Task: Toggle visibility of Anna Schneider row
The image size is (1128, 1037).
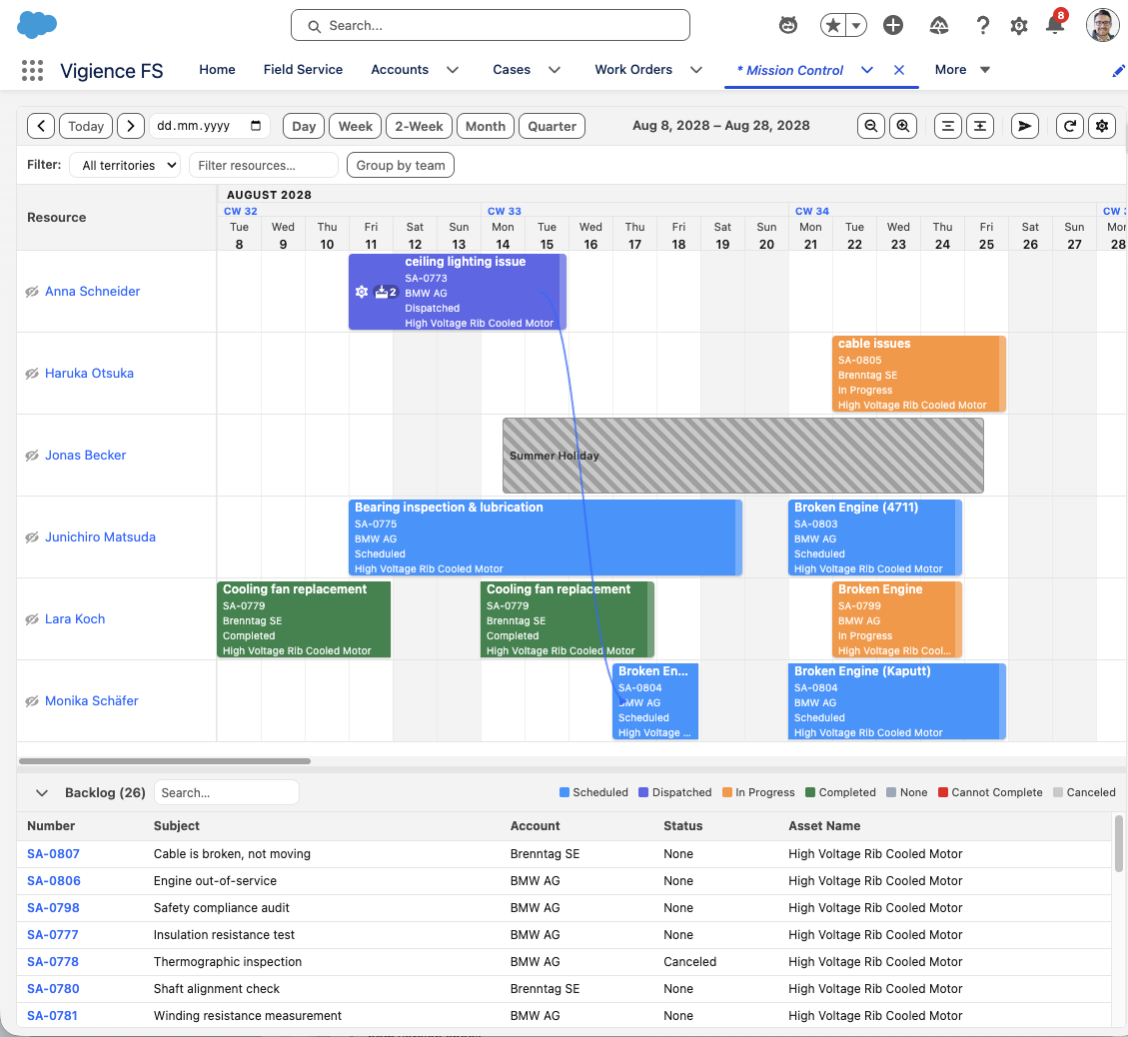Action: (32, 292)
